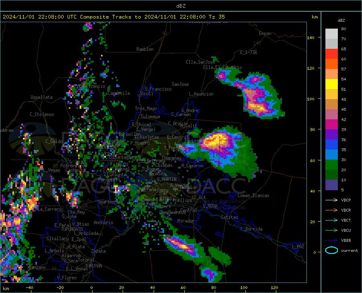Click the 'Zapata' place label

coord(99,251)
